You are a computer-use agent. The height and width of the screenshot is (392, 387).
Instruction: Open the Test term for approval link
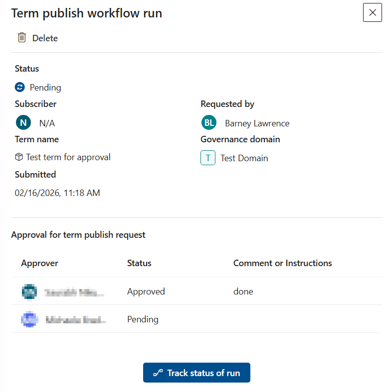(x=68, y=157)
